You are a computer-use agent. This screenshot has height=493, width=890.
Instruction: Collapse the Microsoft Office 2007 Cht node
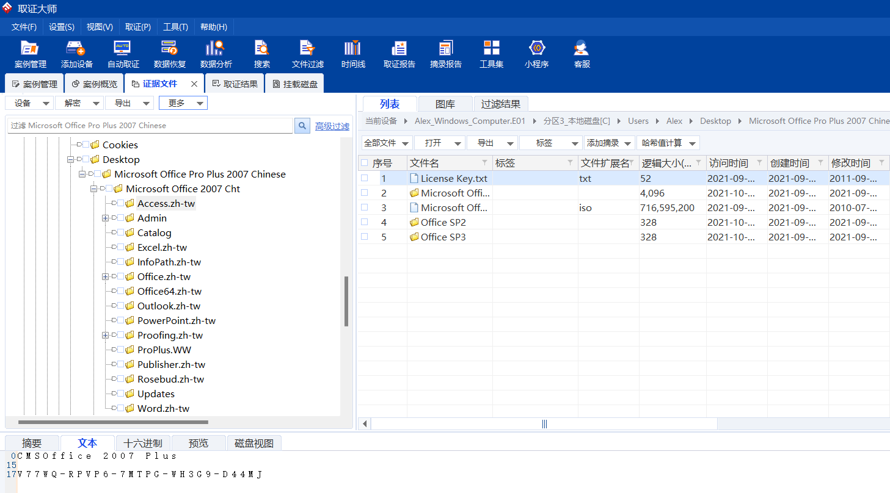click(94, 189)
